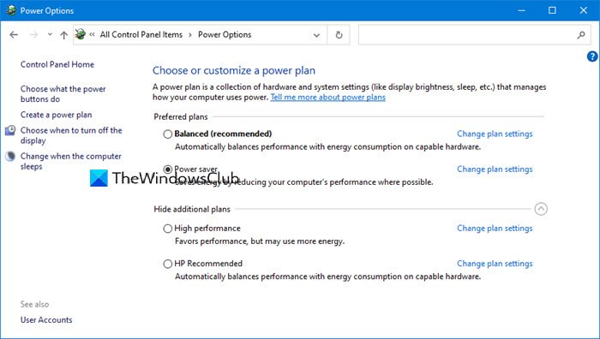Change plan settings for Balanced
The image size is (600, 339).
[x=495, y=134]
